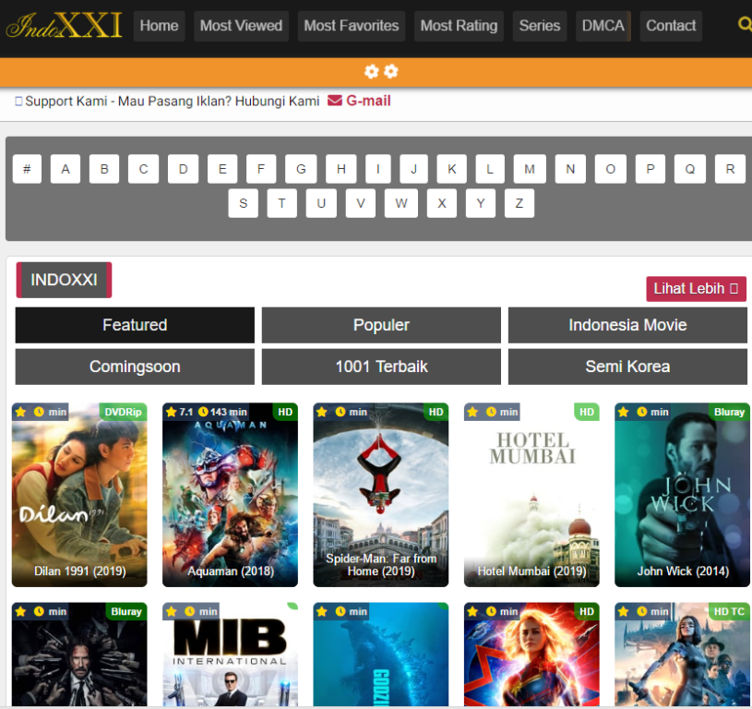Open the Series dropdown in the navbar
Image resolution: width=752 pixels, height=709 pixels.
(539, 26)
